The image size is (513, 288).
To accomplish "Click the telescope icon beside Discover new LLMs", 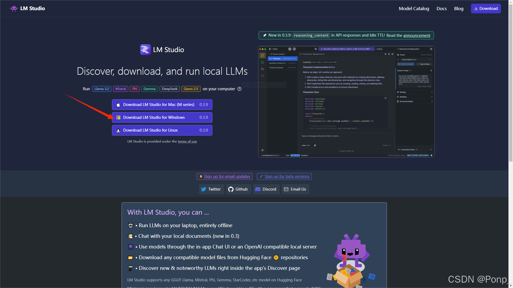I will (130, 268).
